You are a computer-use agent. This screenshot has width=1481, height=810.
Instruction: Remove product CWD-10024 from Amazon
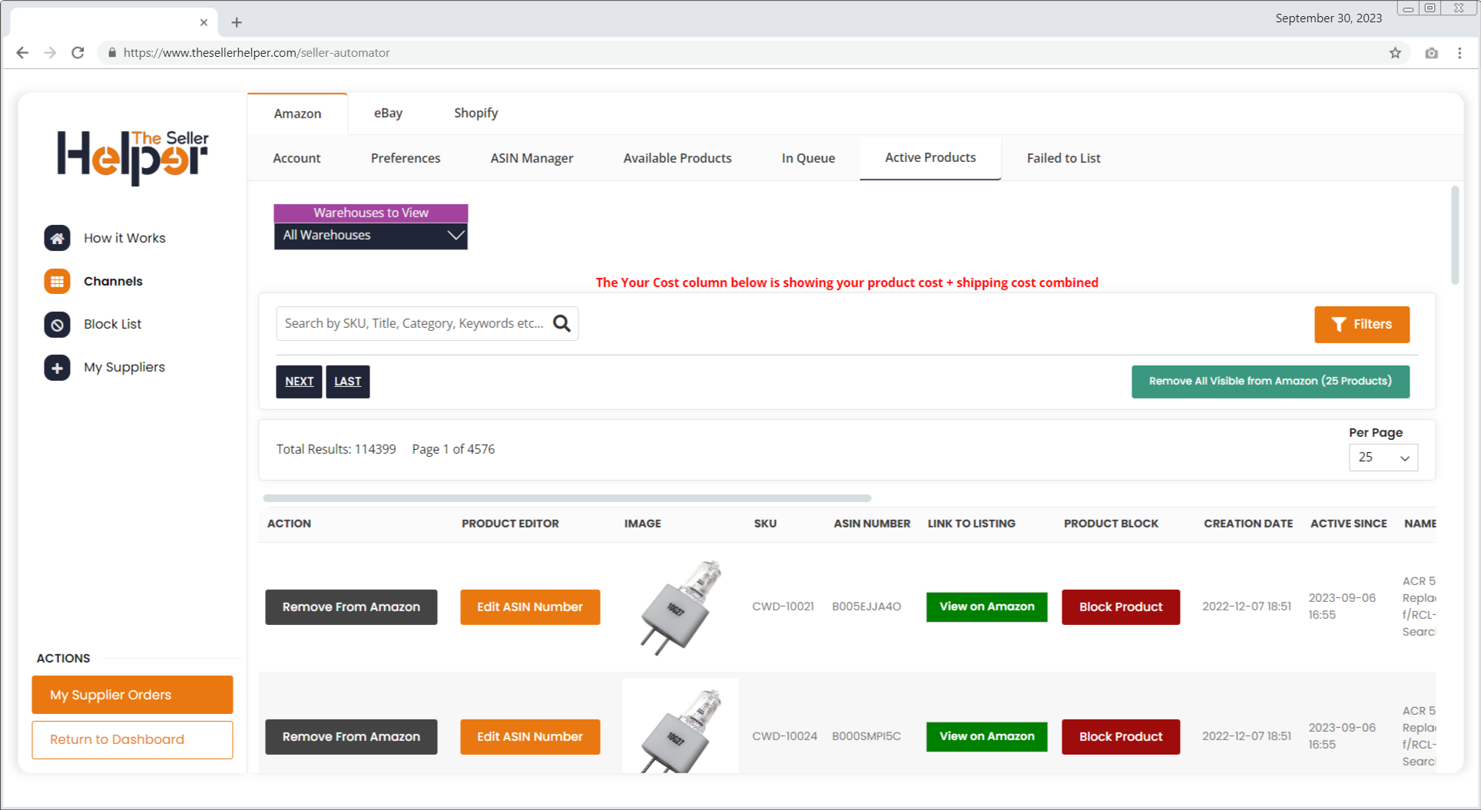click(x=351, y=736)
